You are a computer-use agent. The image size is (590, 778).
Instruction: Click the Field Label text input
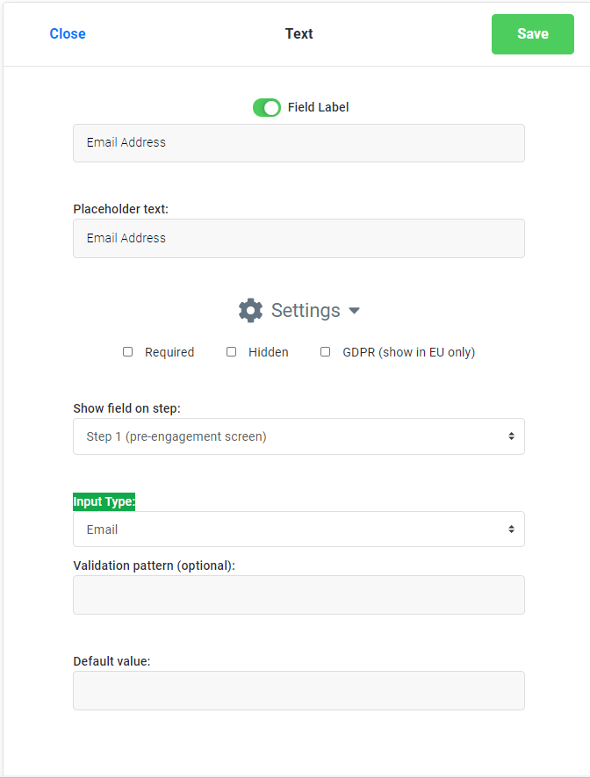pyautogui.click(x=299, y=142)
